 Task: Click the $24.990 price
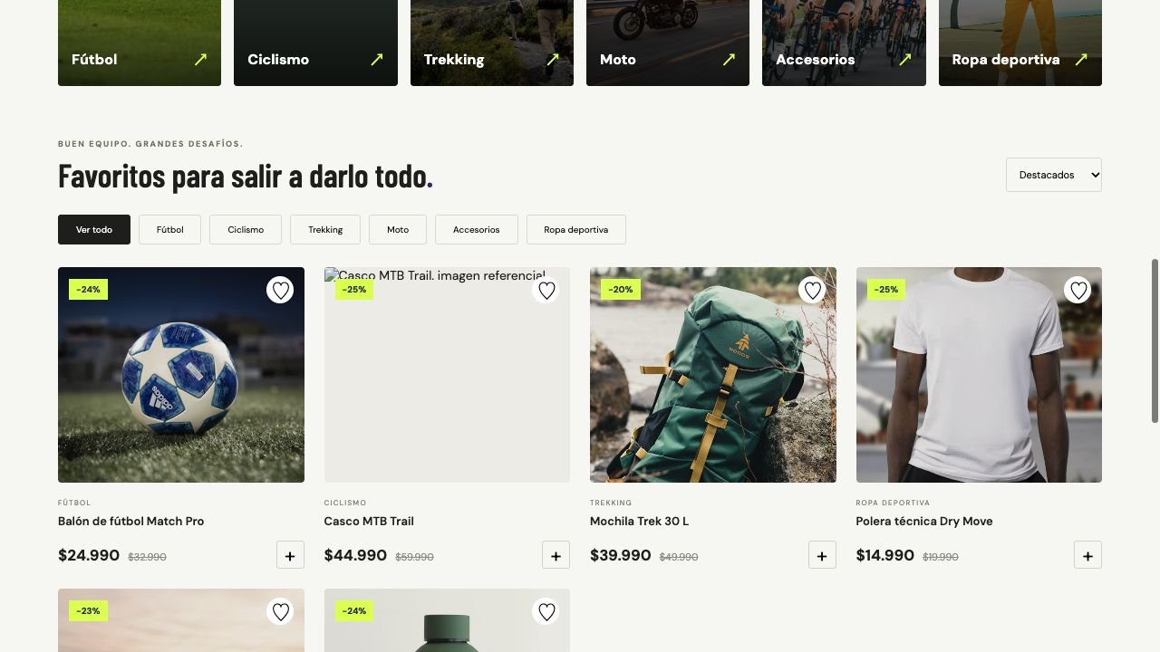(89, 555)
